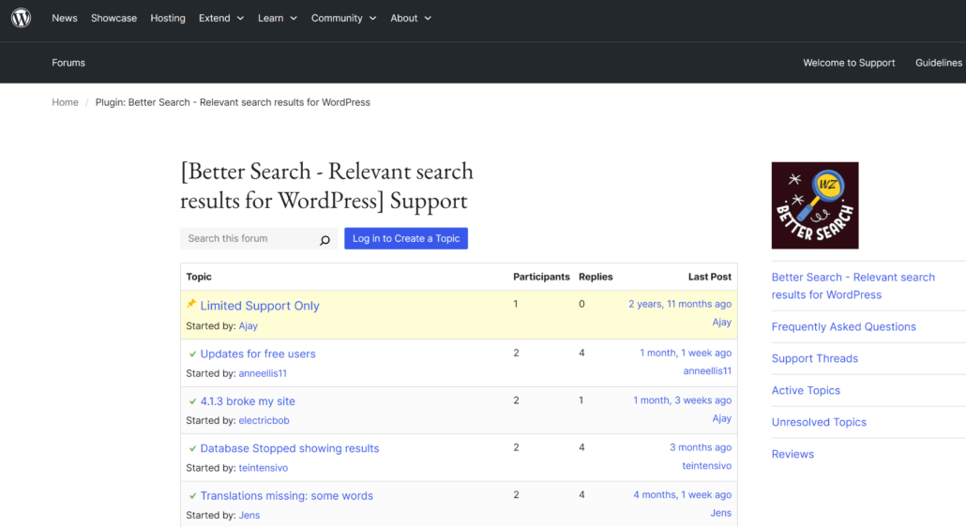The image size is (966, 527).
Task: Click the Plugin: Better Search breadcrumb text
Action: pyautogui.click(x=233, y=102)
